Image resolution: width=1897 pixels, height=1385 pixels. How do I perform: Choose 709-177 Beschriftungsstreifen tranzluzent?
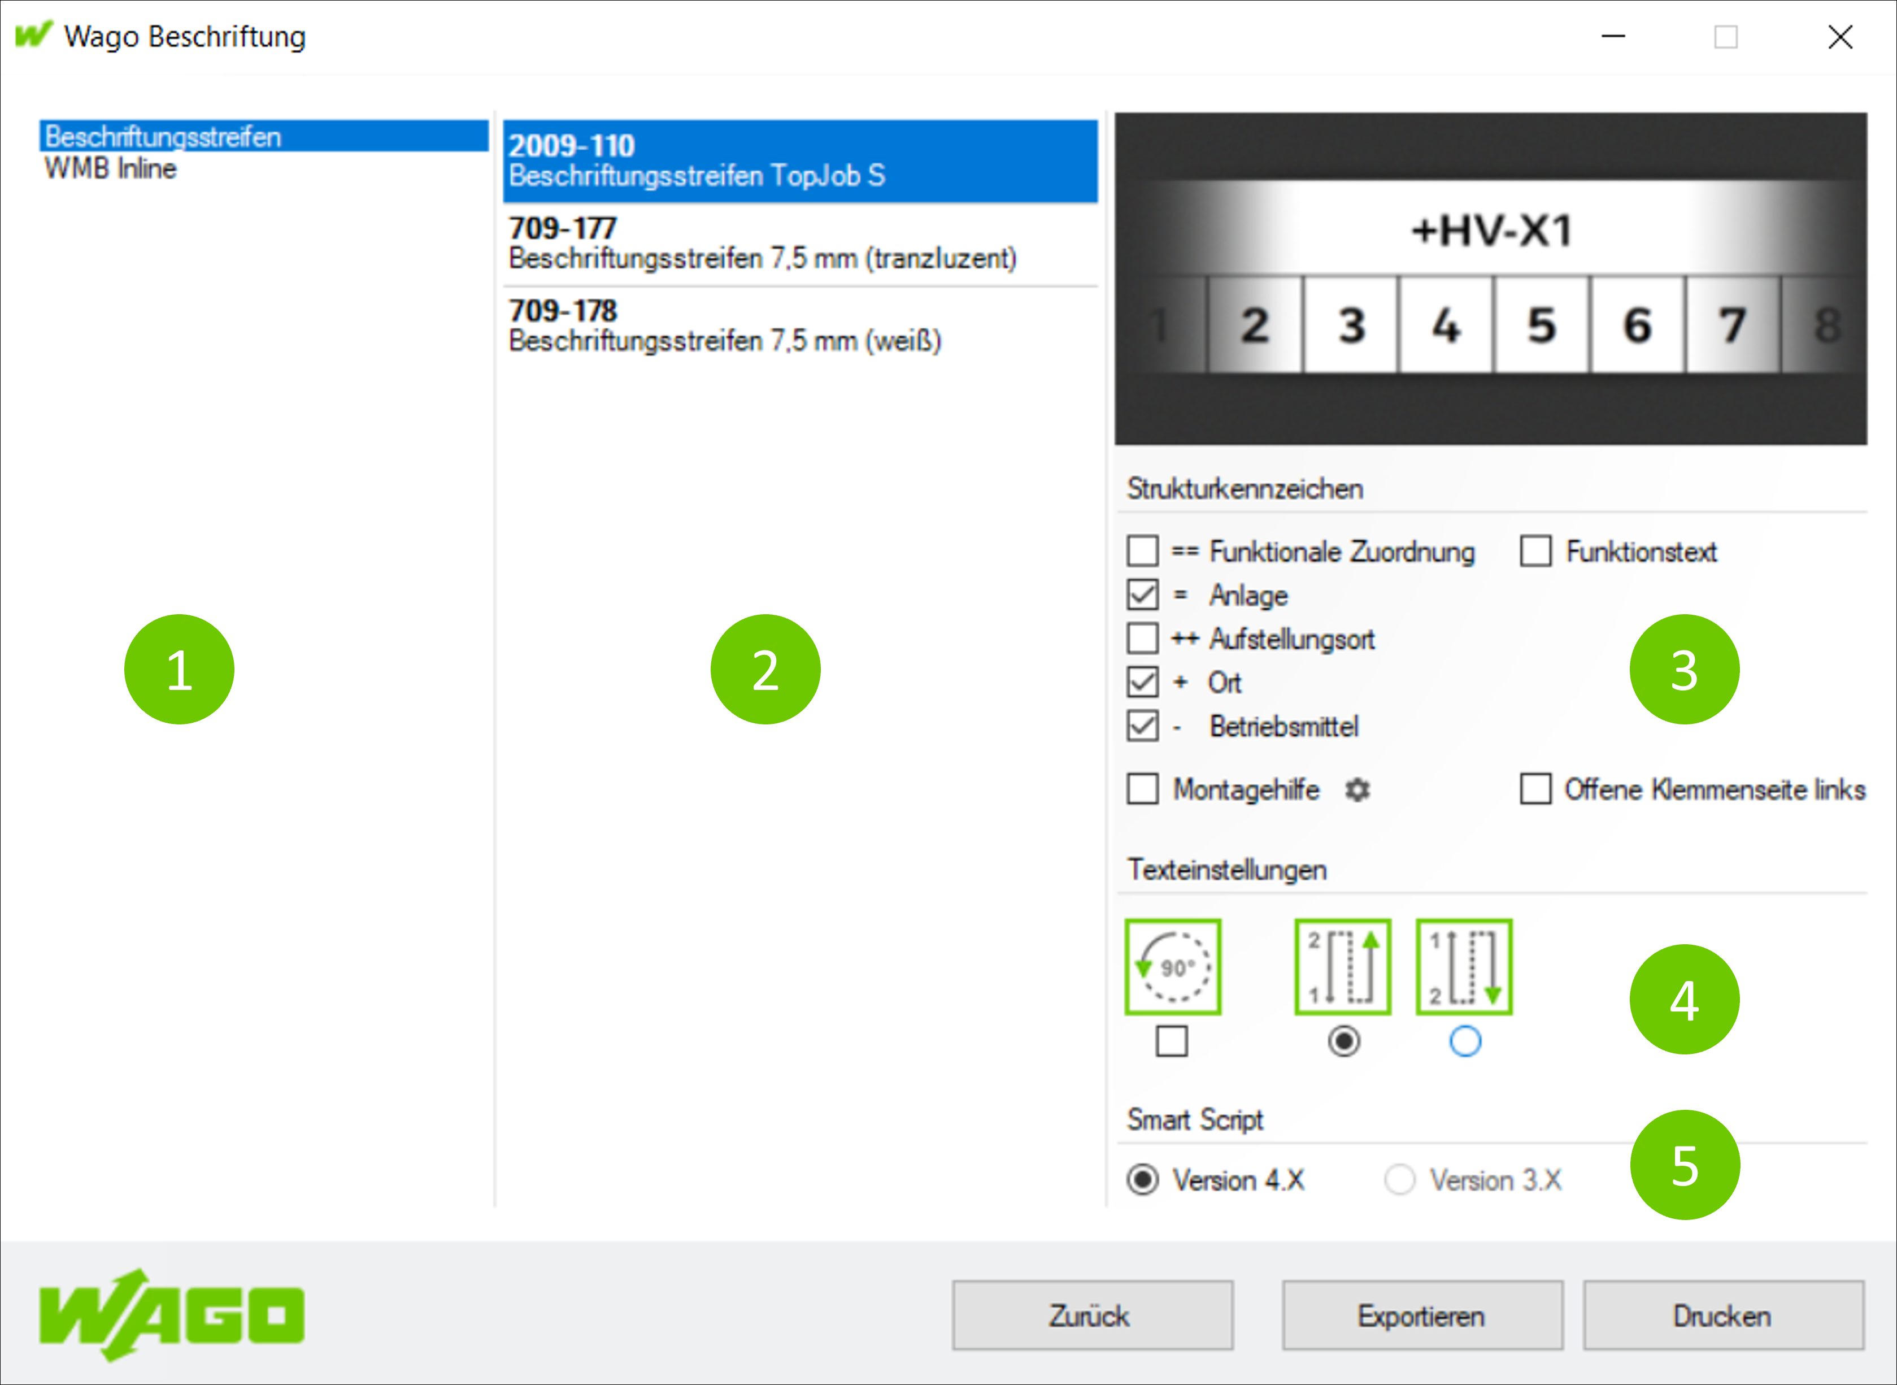pyautogui.click(x=800, y=244)
